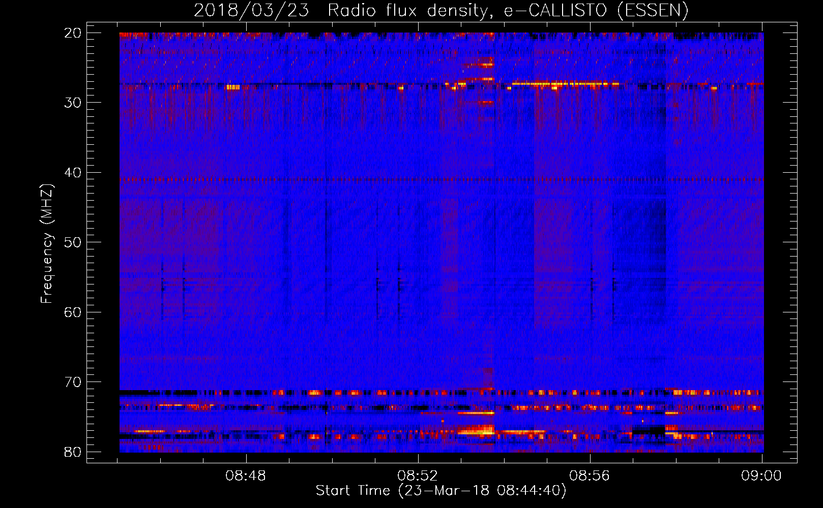Click the 40 frequency tick label
Image resolution: width=823 pixels, height=508 pixels.
tap(73, 173)
